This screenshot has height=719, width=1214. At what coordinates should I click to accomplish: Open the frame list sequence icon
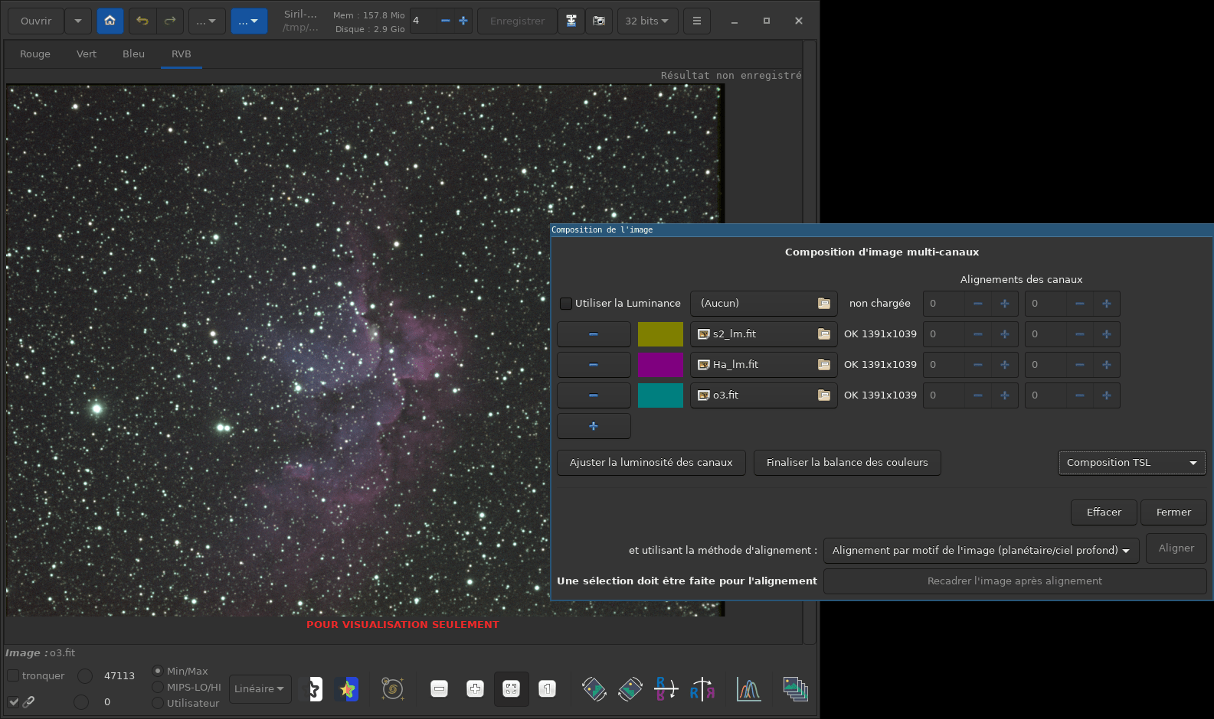point(795,689)
